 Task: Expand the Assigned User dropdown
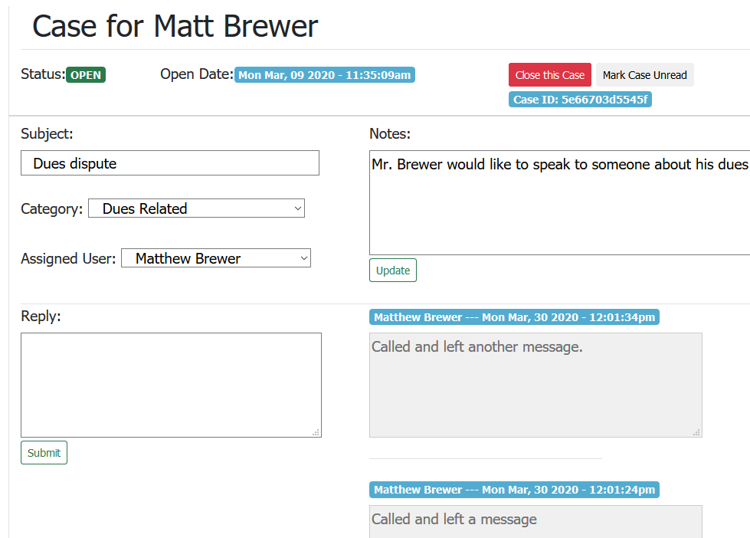tap(215, 258)
